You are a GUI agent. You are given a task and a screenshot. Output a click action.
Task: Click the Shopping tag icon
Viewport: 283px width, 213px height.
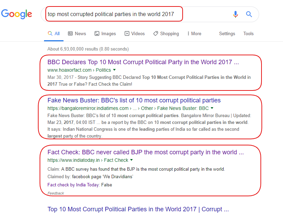tap(156, 33)
